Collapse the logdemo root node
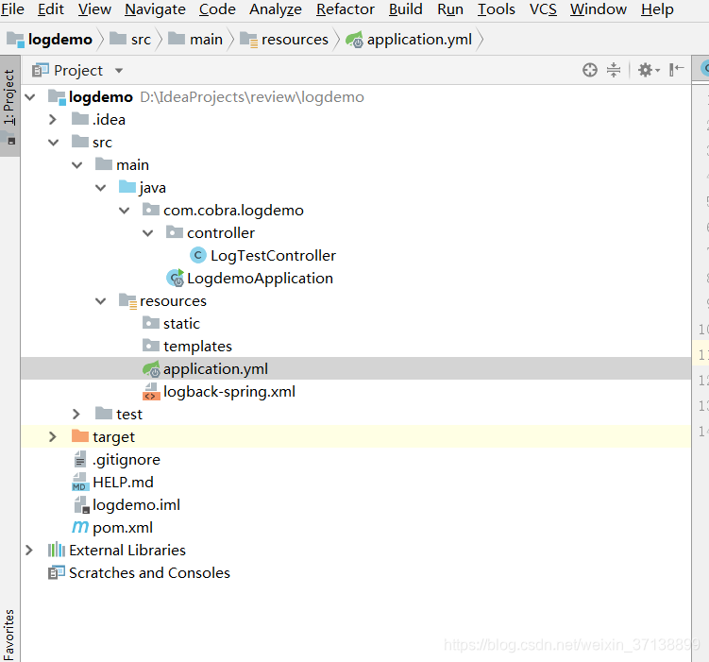This screenshot has width=709, height=662. 30,96
